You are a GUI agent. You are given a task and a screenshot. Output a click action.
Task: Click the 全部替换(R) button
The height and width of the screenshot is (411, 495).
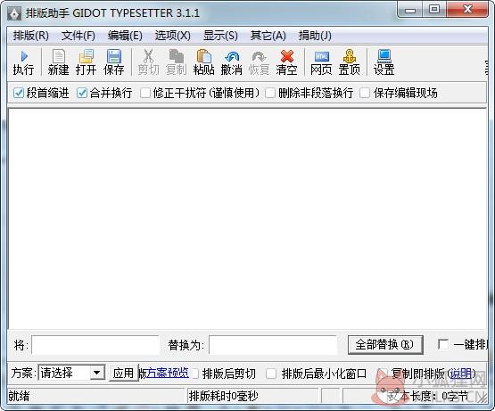point(385,345)
